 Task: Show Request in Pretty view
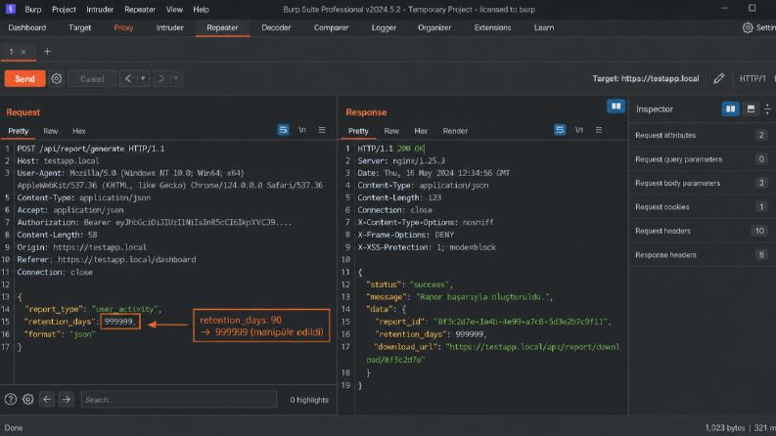19,131
